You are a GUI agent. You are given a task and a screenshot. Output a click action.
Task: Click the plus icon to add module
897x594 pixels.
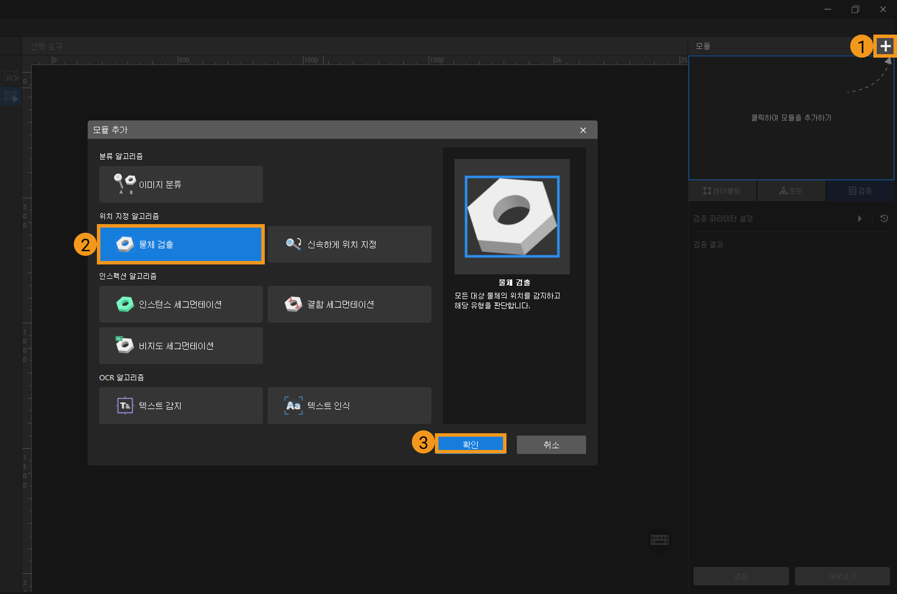tap(885, 46)
